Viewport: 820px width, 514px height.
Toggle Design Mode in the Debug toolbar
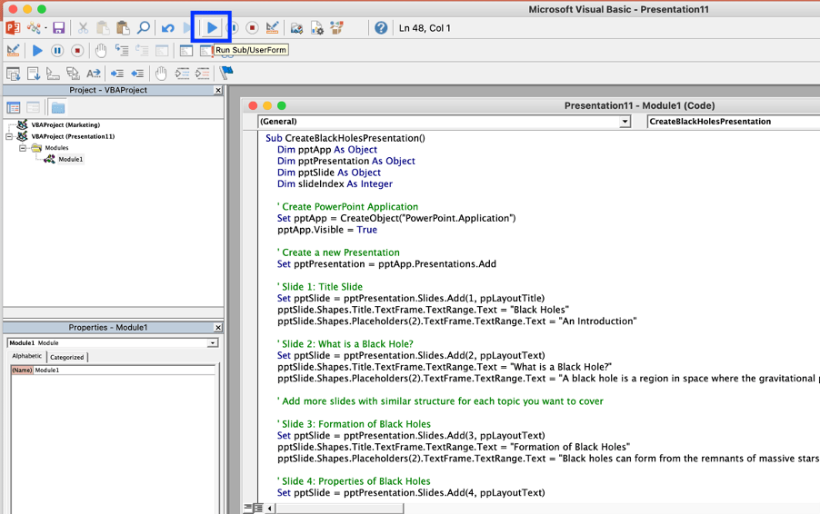[13, 50]
